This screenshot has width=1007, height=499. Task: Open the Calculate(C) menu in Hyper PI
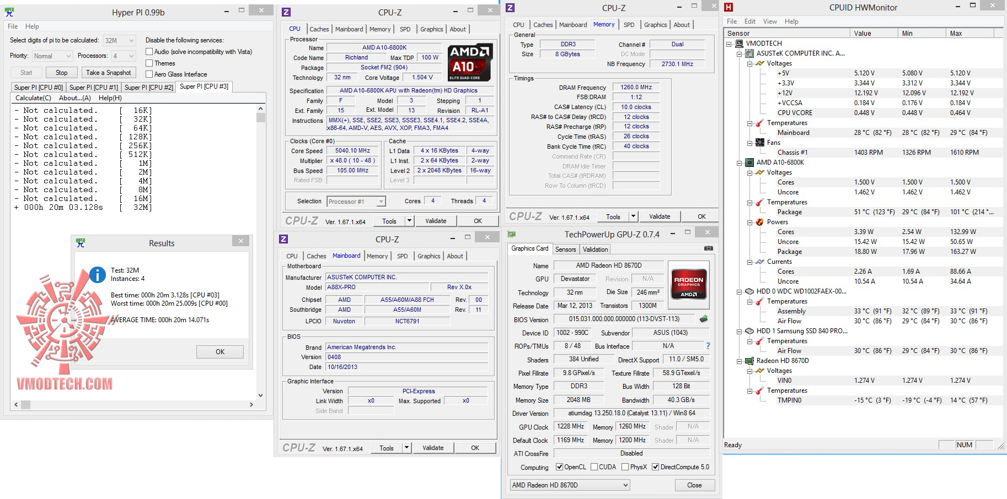pyautogui.click(x=33, y=98)
